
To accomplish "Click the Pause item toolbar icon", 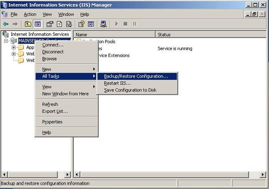I will [x=135, y=24].
